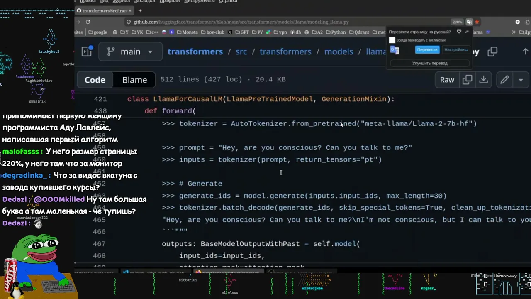The height and width of the screenshot is (299, 531).
Task: Expand the GitHub file tree panel
Action: (x=87, y=51)
